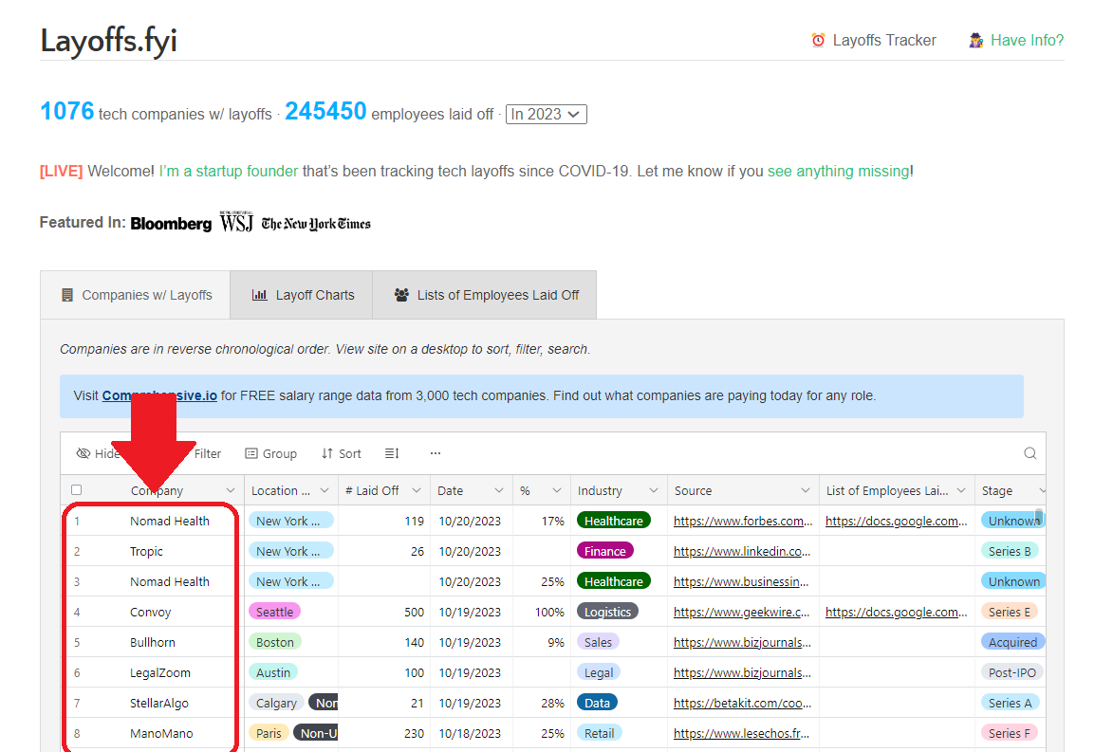Click the Bloomberg logo
The height and width of the screenshot is (752, 1113).
(171, 224)
